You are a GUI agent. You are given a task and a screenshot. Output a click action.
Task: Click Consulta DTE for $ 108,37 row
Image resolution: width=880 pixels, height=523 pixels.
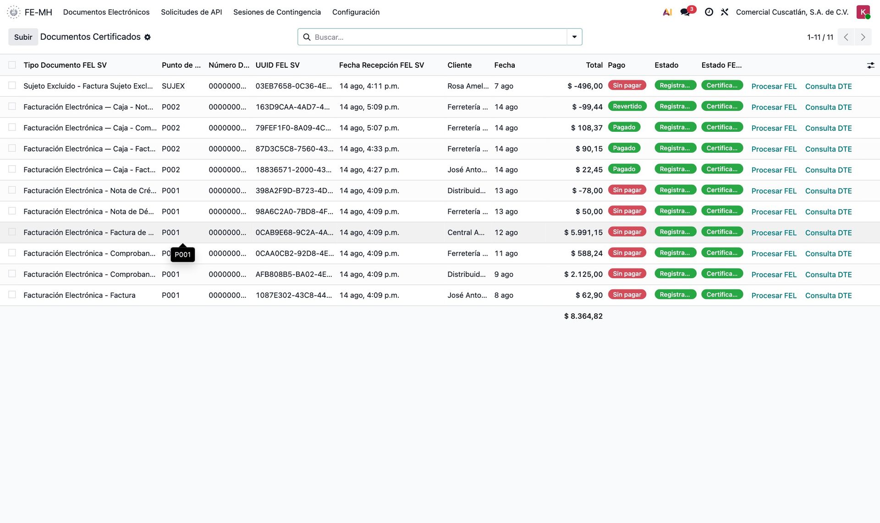(828, 128)
